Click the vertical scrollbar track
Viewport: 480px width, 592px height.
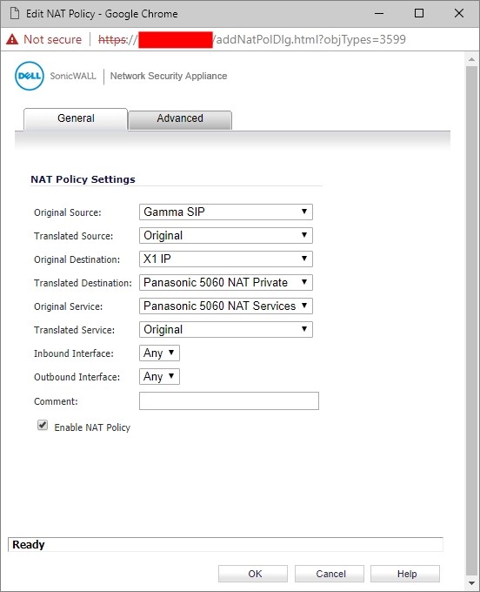(x=471, y=321)
